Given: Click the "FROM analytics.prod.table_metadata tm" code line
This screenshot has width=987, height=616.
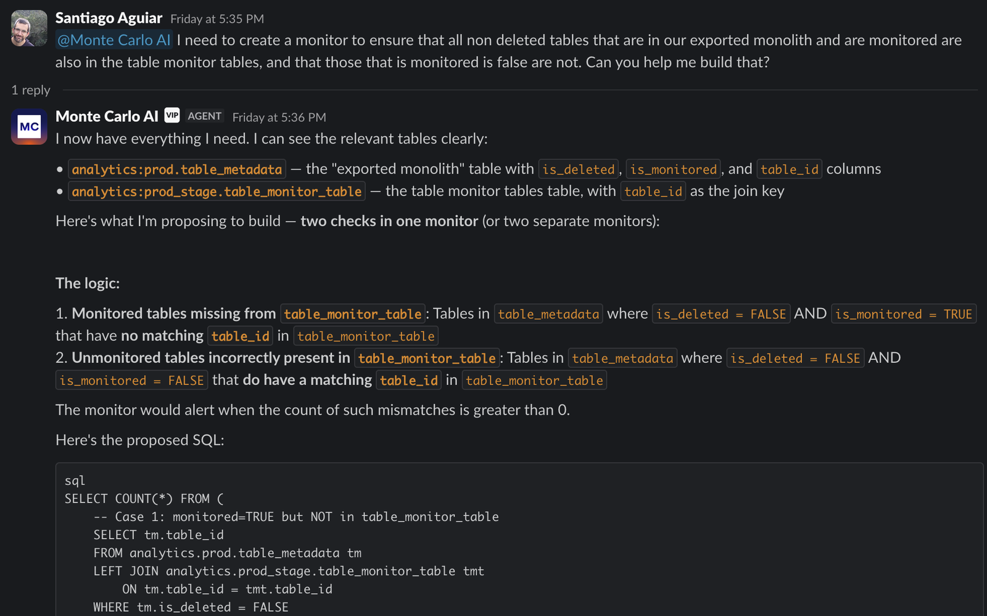Looking at the screenshot, I should [x=228, y=553].
